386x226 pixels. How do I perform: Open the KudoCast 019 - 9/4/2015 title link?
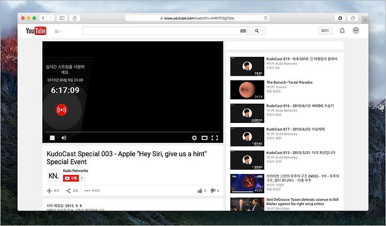click(301, 59)
